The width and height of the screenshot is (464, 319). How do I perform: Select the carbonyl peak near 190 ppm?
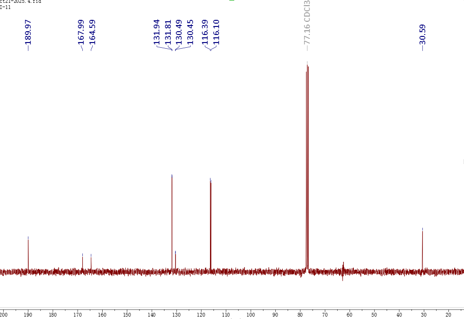pos(28,253)
